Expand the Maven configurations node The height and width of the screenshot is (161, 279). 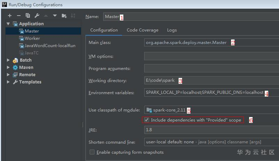pos(8,67)
